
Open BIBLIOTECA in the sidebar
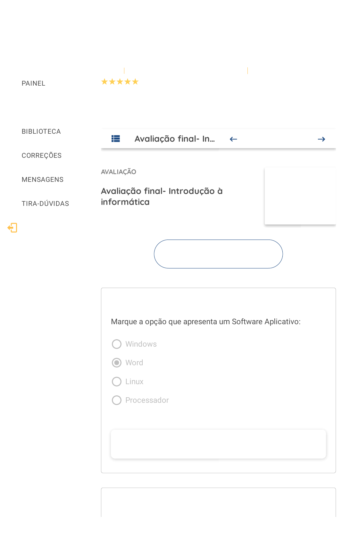click(x=41, y=131)
